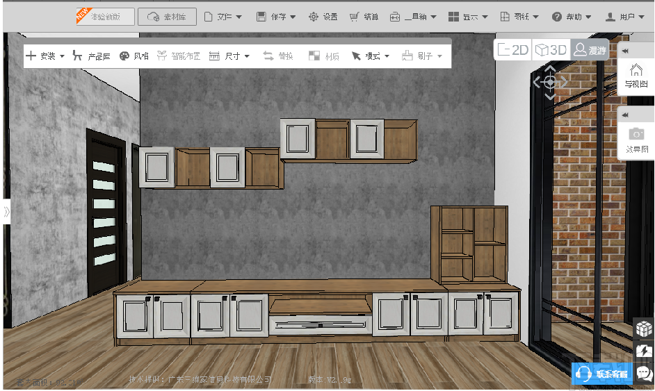Open the 风格 style palette
The width and height of the screenshot is (655, 391).
(134, 56)
